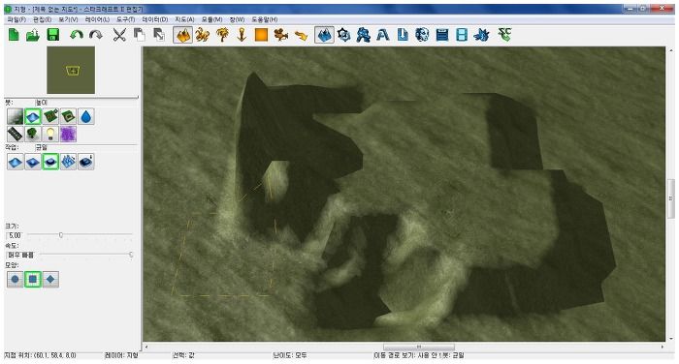
Task: Click the left arrow of the horizontal scrollbar
Action: point(146,347)
